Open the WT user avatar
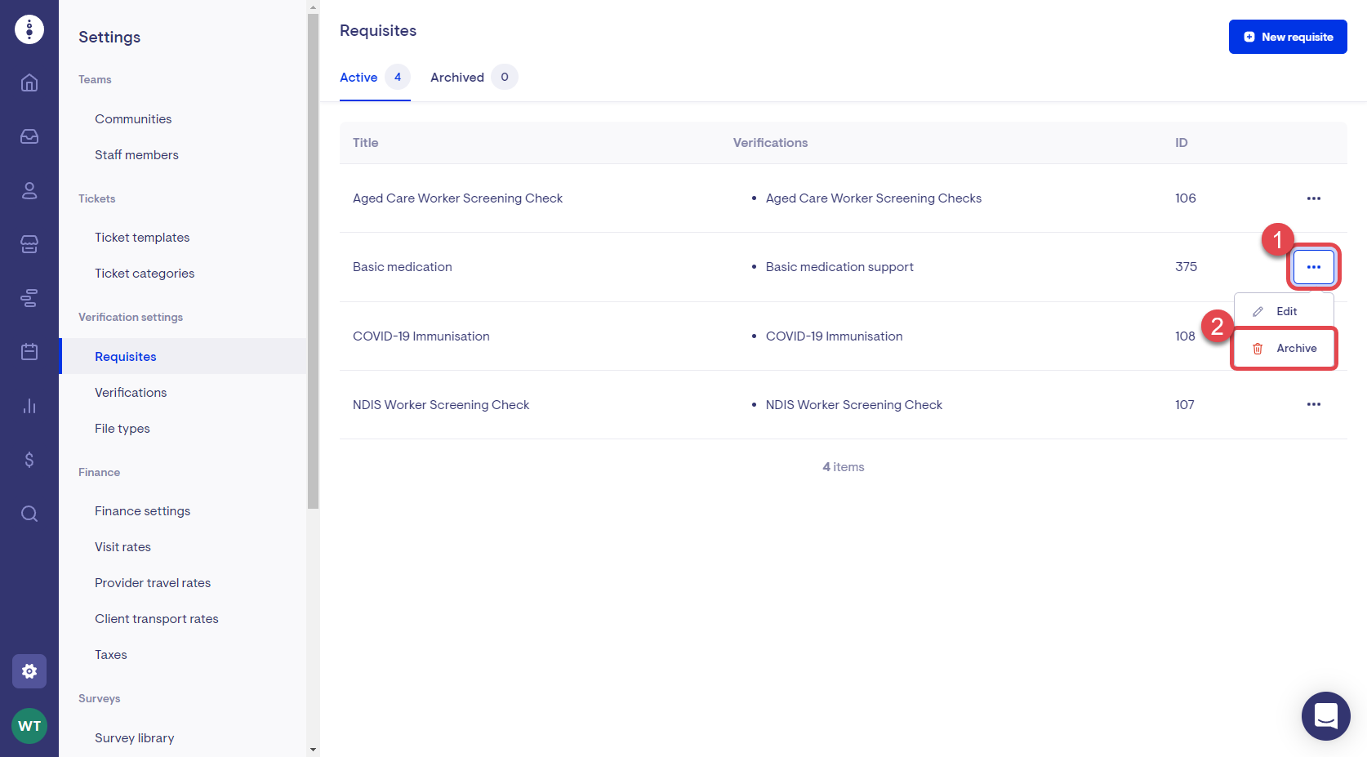This screenshot has width=1367, height=757. coord(29,726)
